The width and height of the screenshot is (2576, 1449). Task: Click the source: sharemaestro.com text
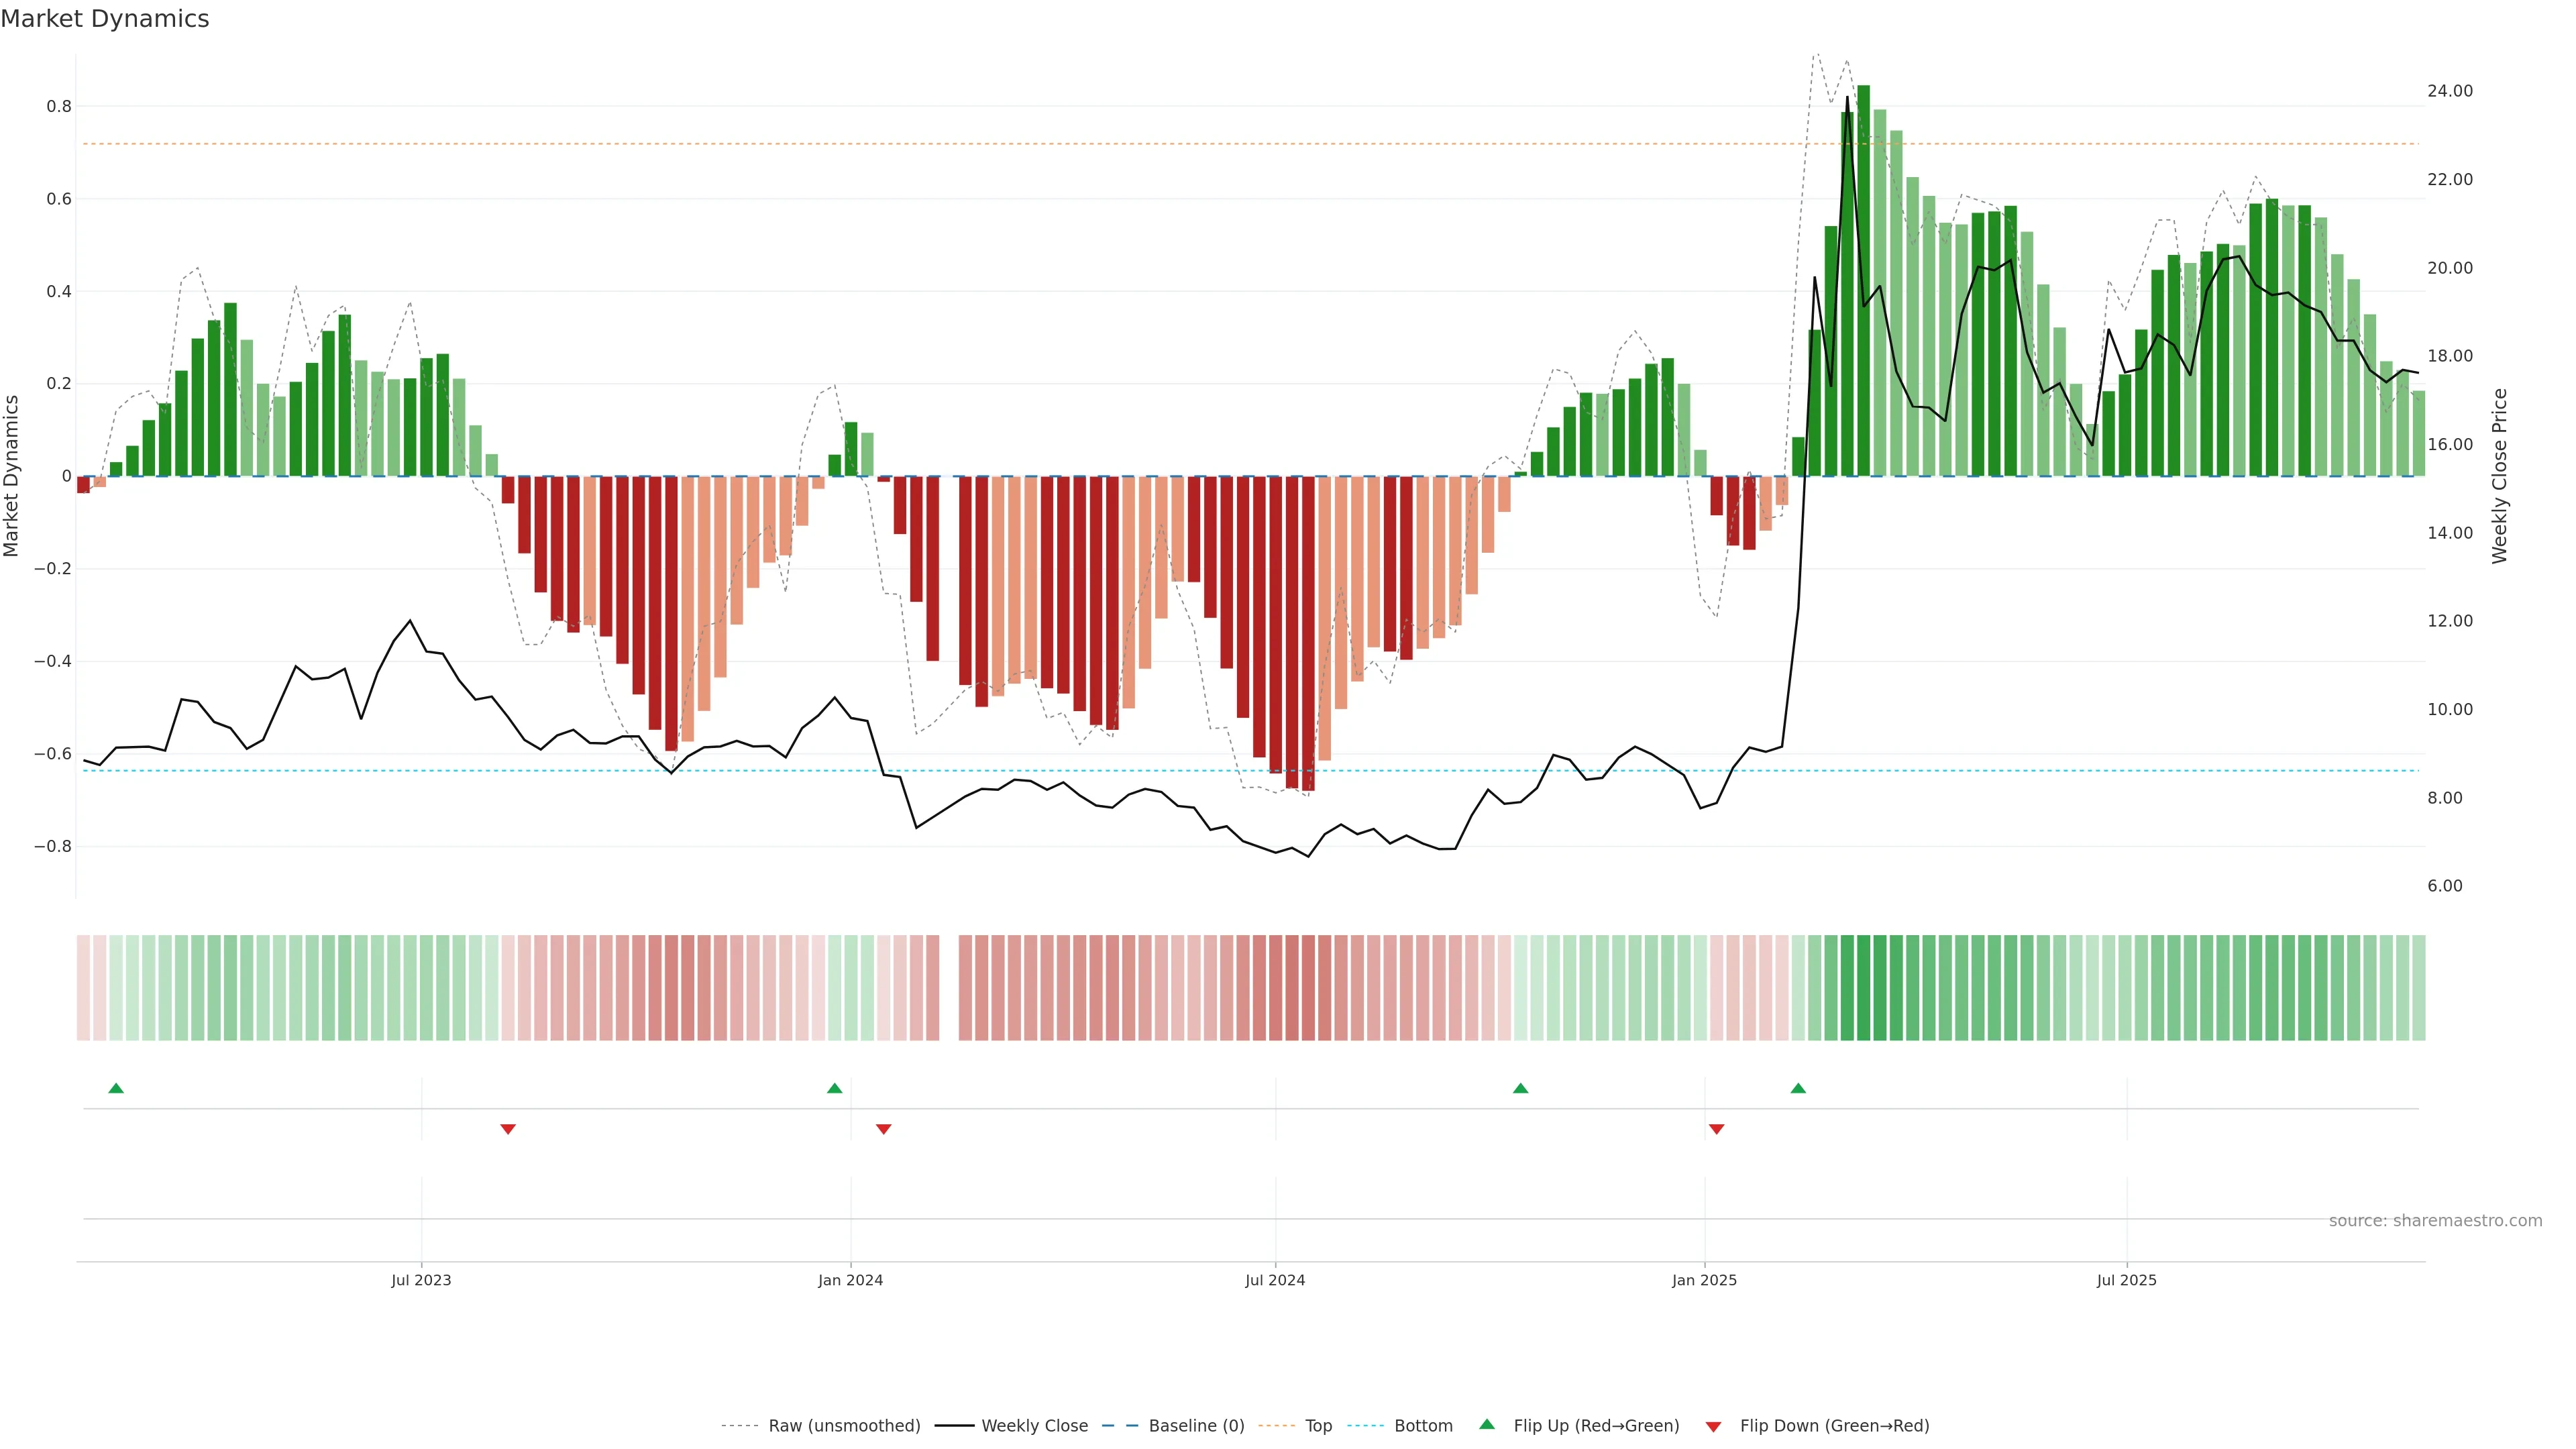click(x=2435, y=1221)
